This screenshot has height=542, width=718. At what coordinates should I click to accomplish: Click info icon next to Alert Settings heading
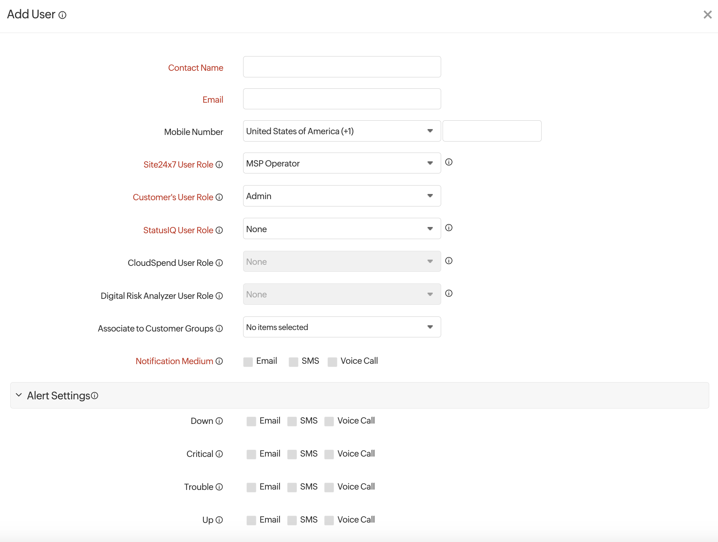[x=95, y=396]
